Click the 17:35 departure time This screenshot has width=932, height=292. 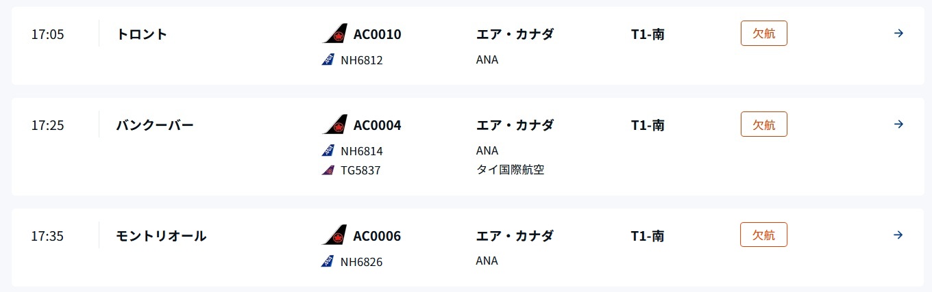(47, 237)
